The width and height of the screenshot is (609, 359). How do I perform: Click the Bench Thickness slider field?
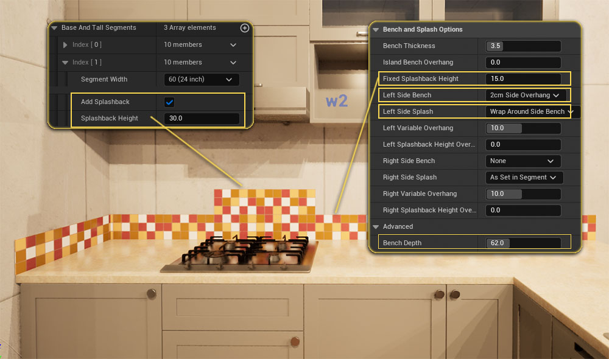523,46
